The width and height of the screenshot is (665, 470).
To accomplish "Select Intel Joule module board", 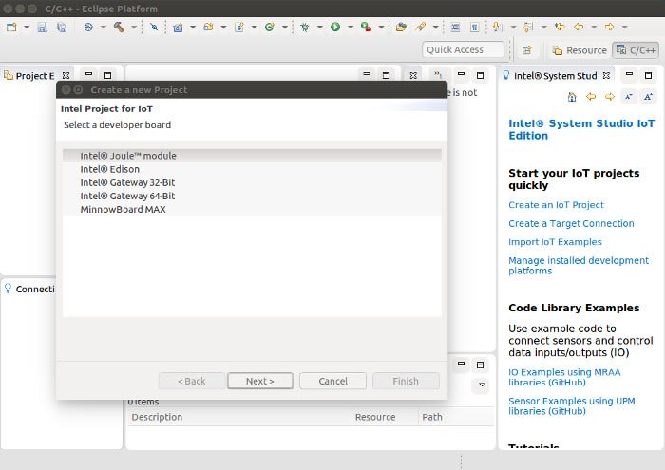I will coord(252,156).
